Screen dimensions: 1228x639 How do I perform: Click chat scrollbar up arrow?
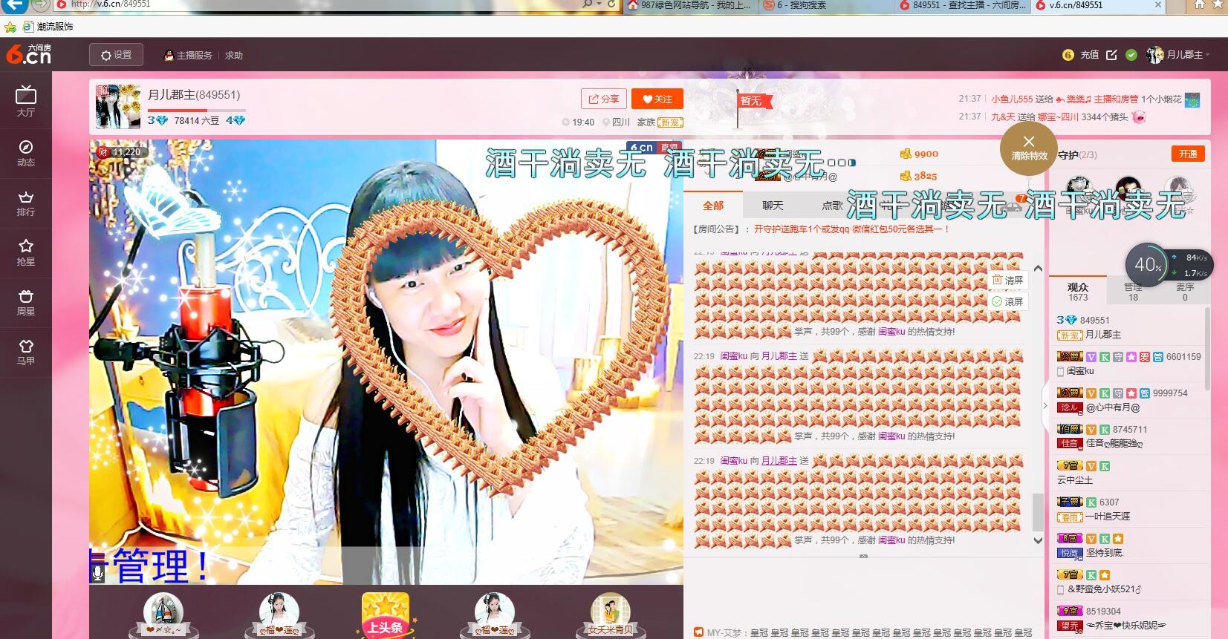pyautogui.click(x=1038, y=269)
